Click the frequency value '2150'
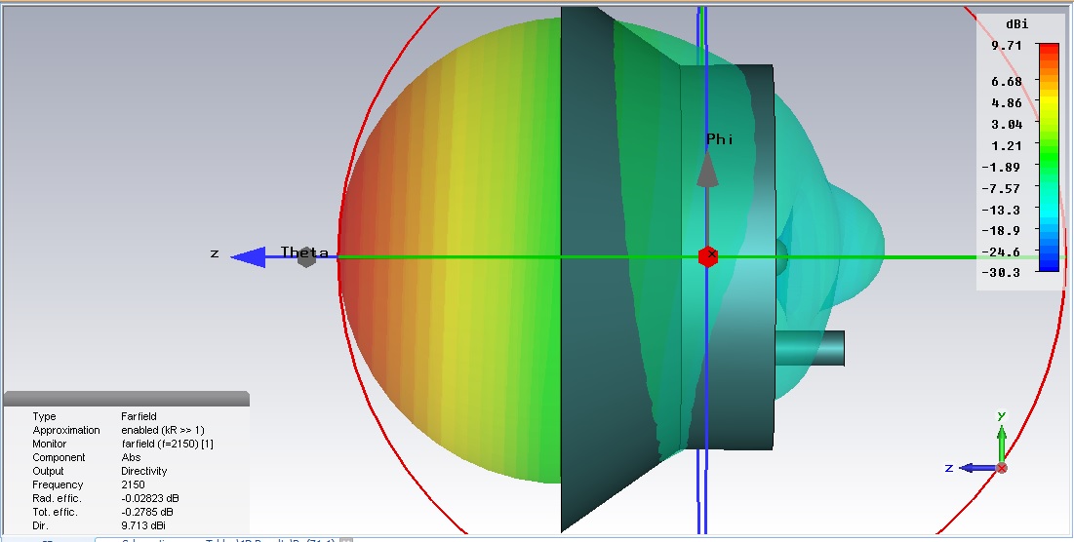The height and width of the screenshot is (542, 1074). (x=133, y=484)
